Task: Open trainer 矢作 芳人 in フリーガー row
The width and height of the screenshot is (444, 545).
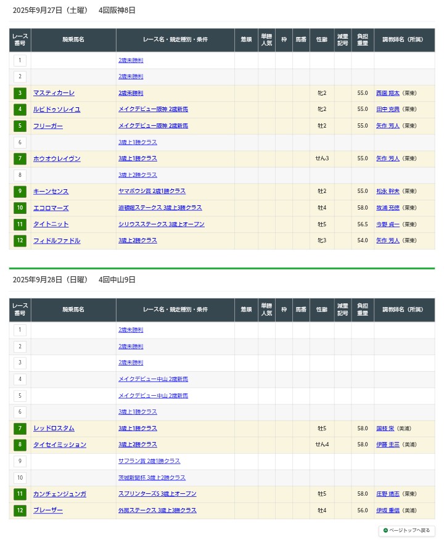Action: click(388, 126)
